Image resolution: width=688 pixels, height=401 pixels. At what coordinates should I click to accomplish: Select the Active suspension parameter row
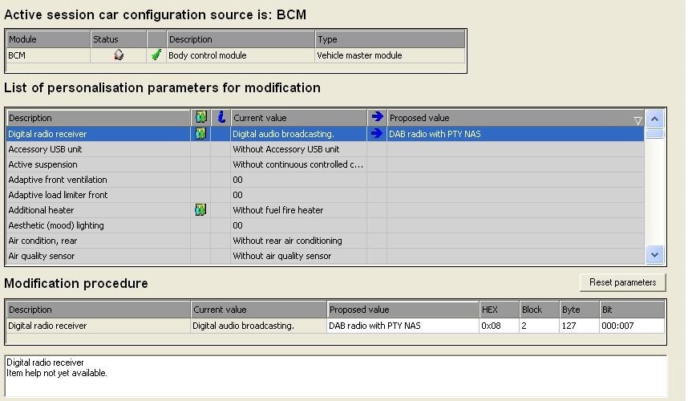(325, 164)
